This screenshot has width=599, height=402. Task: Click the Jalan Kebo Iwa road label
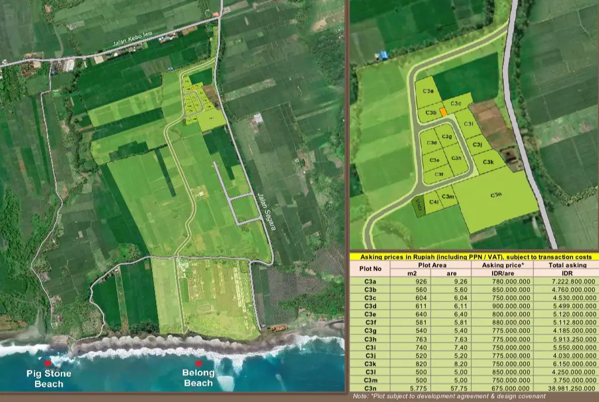tap(133, 39)
